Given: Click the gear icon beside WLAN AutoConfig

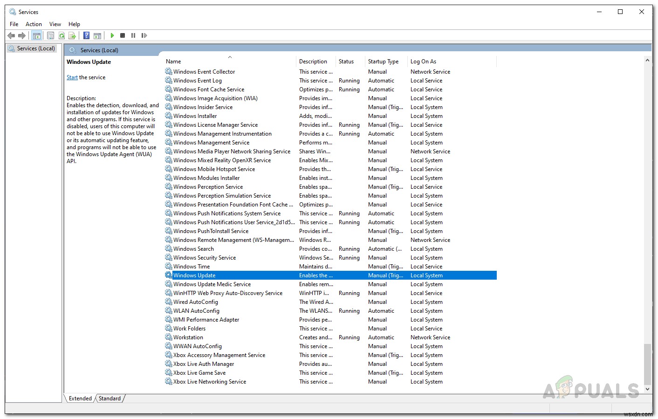Looking at the screenshot, I should [x=169, y=310].
